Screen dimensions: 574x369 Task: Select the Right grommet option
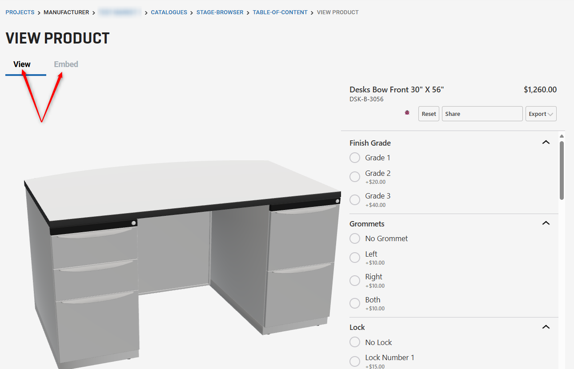pyautogui.click(x=355, y=280)
